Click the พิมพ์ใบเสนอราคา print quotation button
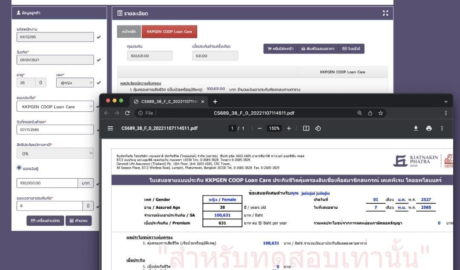Screen dimensions: 460x270 pos(318,49)
